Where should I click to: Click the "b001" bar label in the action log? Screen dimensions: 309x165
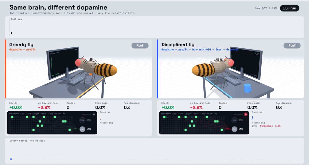pos(255,126)
